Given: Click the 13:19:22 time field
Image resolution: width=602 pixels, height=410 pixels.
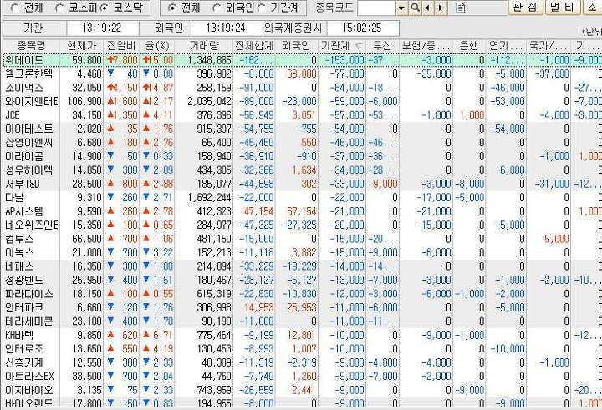Looking at the screenshot, I should 102,28.
